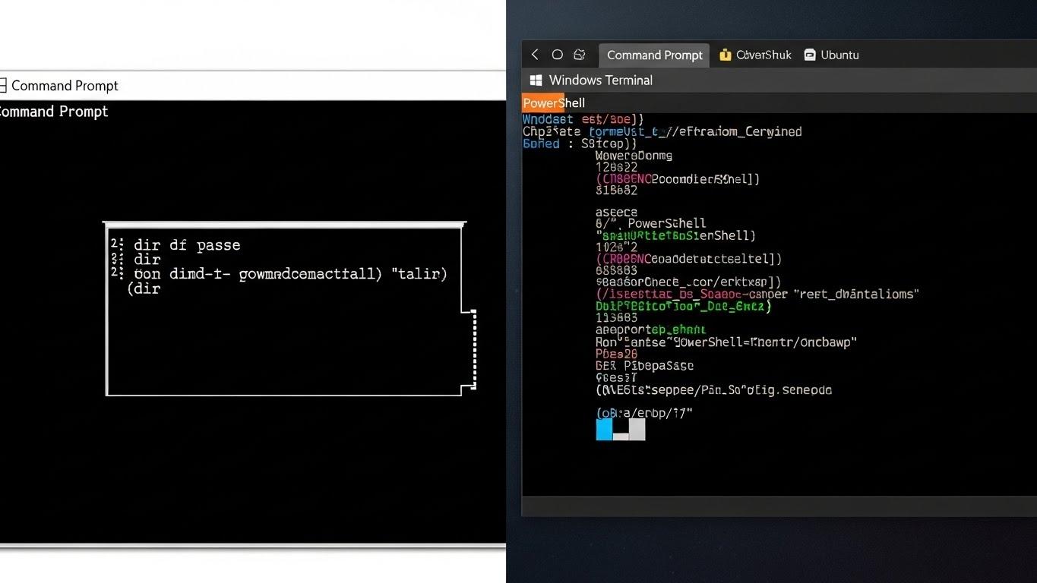
Task: Click the back arrow icon in the tab bar
Action: point(534,55)
